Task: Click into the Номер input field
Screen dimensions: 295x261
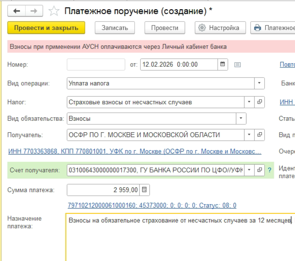Action: pyautogui.click(x=96, y=65)
